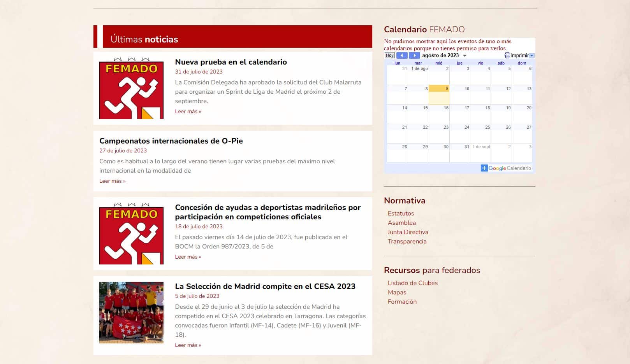
Task: Click day 25 in the calendar
Action: pos(480,133)
